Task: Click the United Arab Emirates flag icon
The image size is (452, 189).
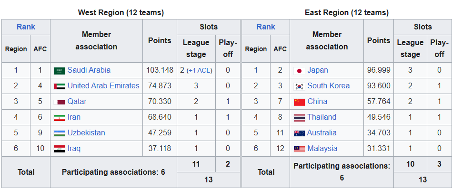Action: tap(59, 86)
